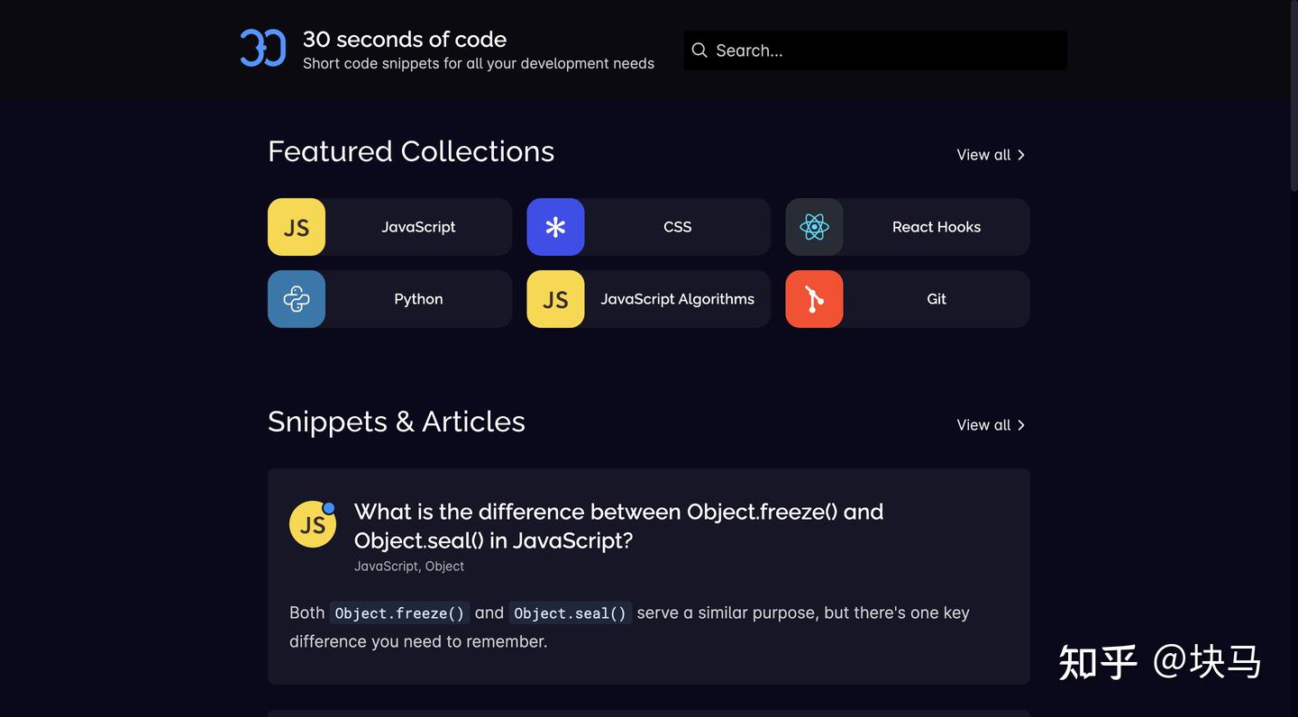Viewport: 1298px width, 717px height.
Task: Click the round JS icon on the article card
Action: pyautogui.click(x=312, y=524)
